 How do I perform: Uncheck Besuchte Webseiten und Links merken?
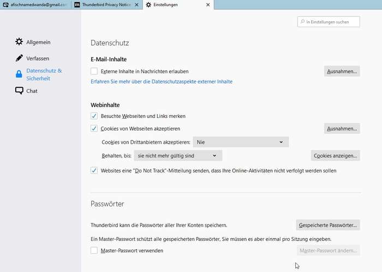coord(94,116)
